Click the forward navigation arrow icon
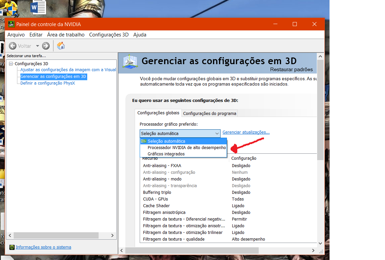385x260 pixels. pyautogui.click(x=46, y=46)
